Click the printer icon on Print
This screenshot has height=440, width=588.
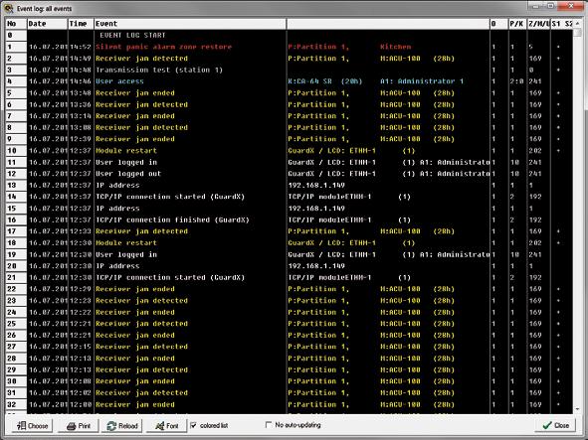pos(72,426)
